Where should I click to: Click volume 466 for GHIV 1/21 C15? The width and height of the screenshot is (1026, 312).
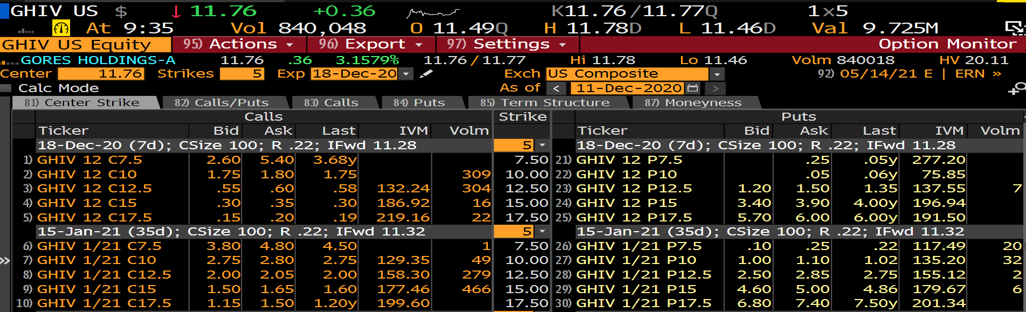click(x=476, y=289)
